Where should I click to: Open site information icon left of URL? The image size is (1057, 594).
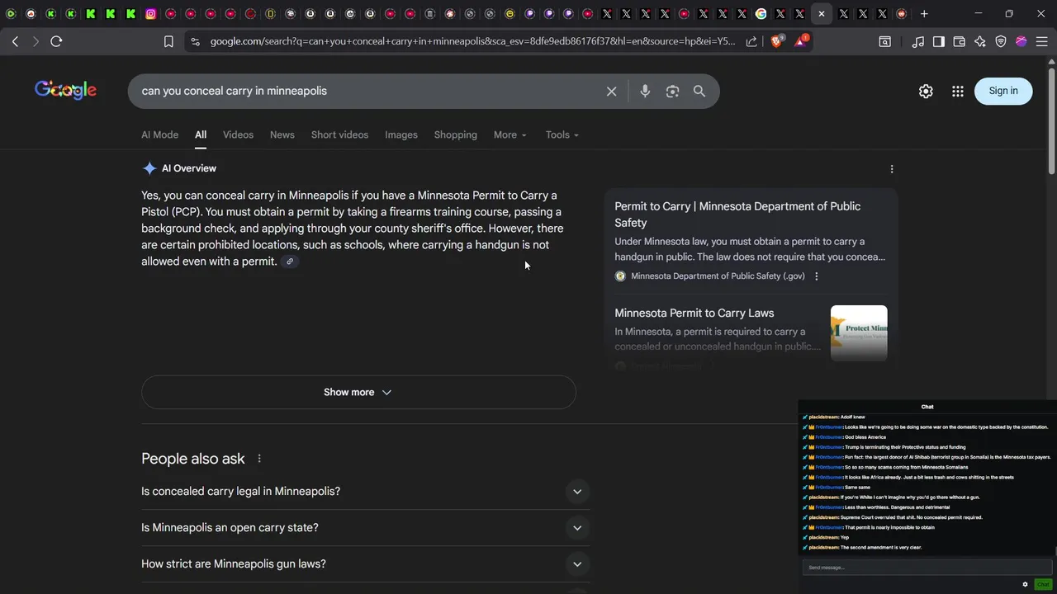coord(194,41)
